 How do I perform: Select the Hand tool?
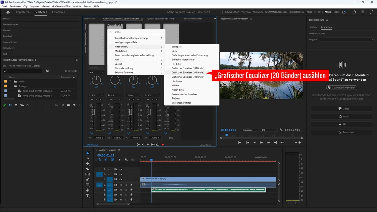(x=87, y=190)
